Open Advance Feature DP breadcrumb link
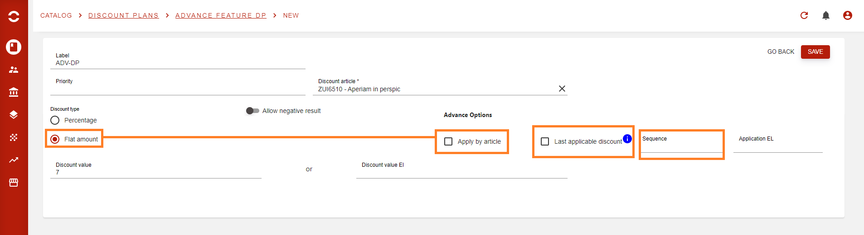 [221, 15]
